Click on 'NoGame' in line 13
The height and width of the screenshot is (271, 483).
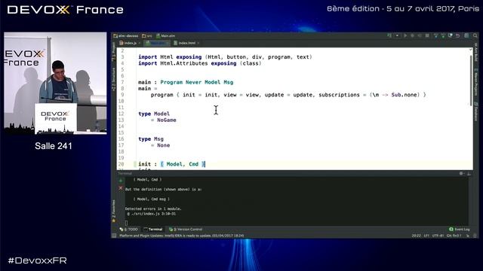pyautogui.click(x=167, y=120)
